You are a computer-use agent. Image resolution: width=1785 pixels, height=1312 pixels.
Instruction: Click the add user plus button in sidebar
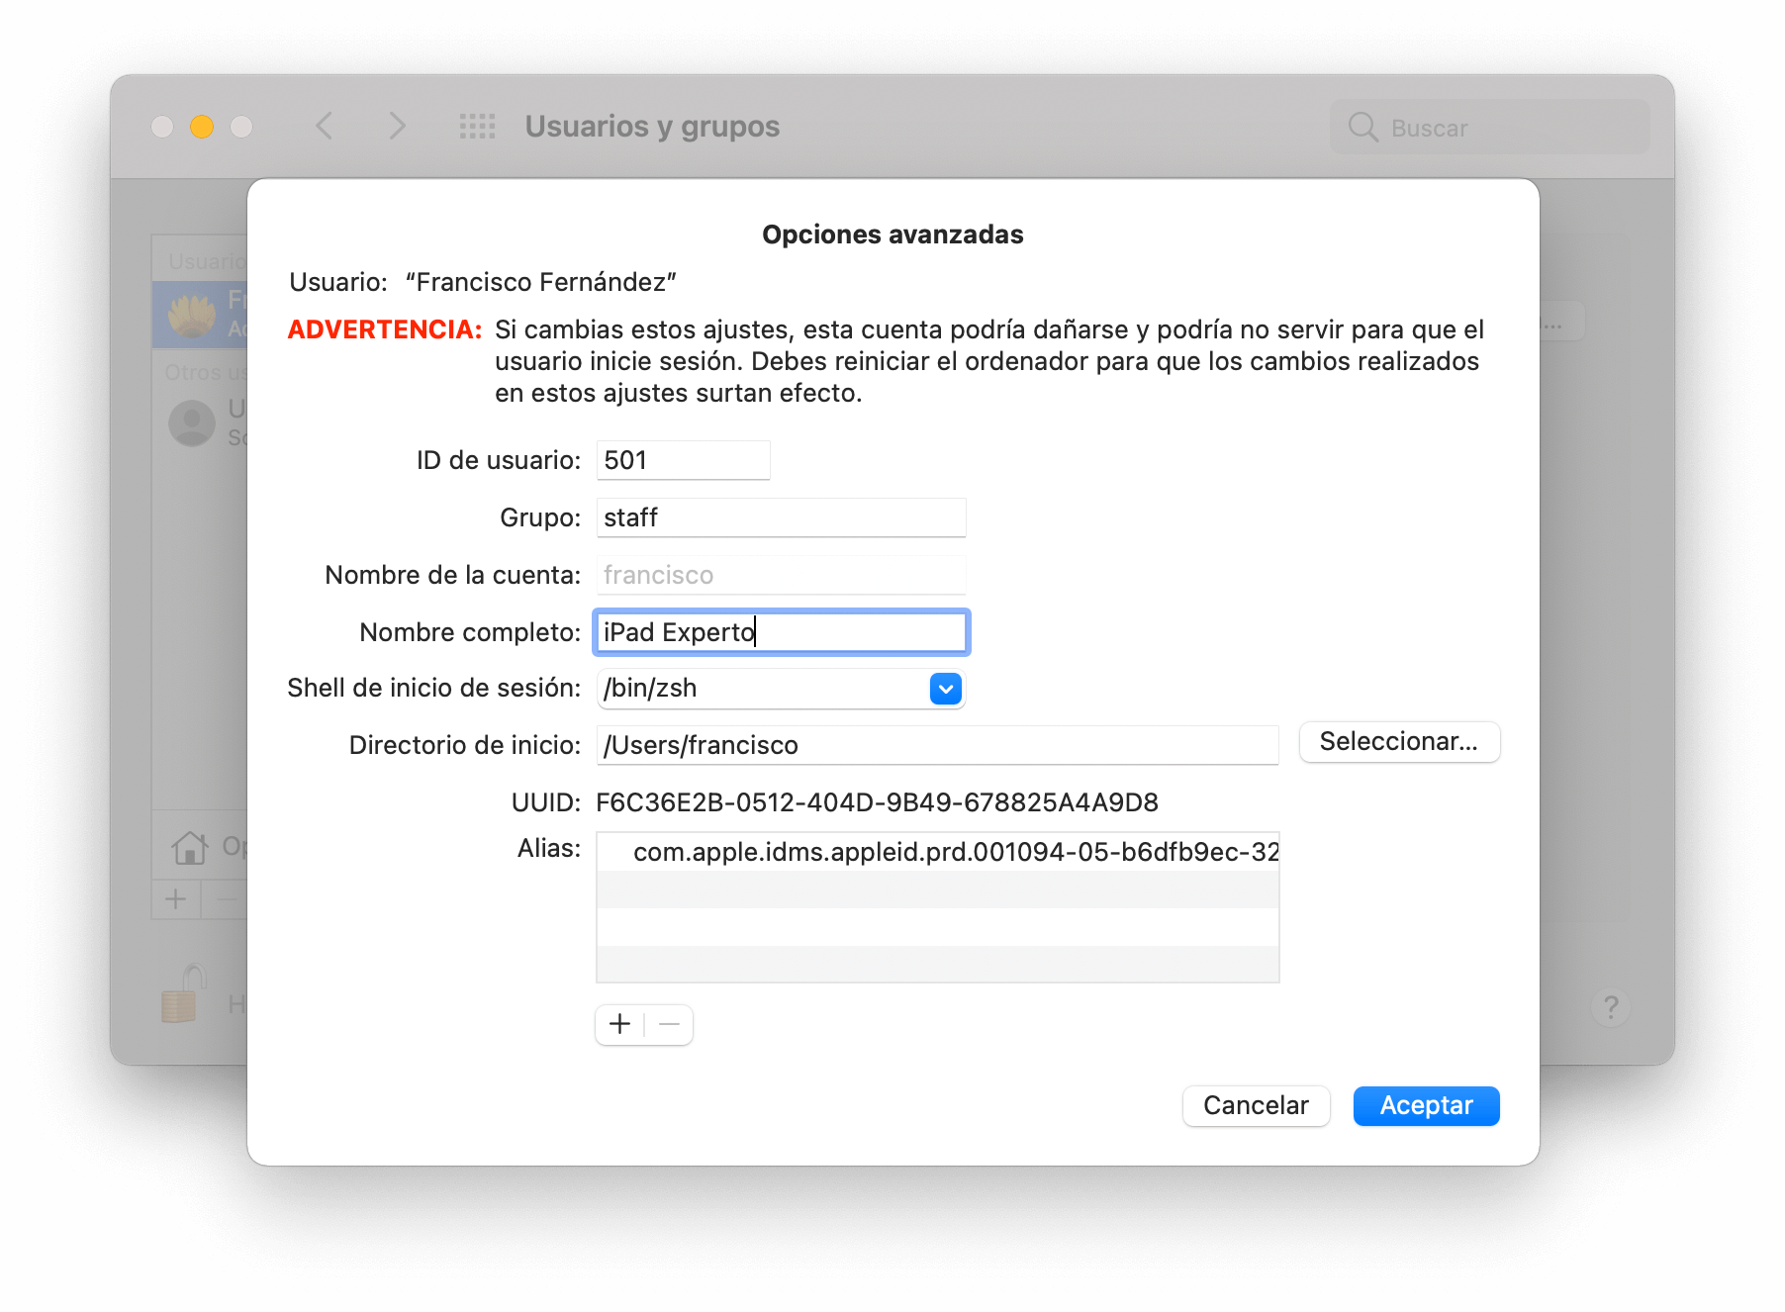(176, 899)
